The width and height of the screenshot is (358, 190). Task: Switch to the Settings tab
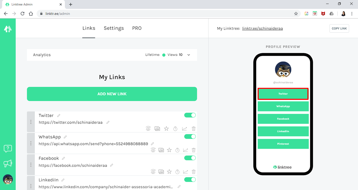(114, 28)
